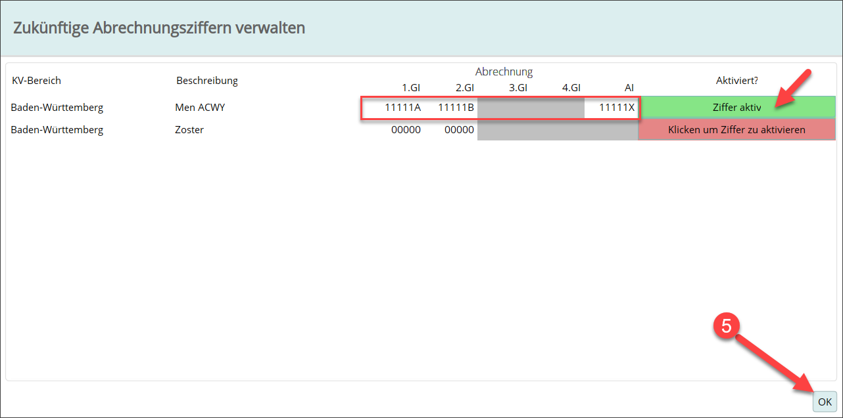Select the Zoster description cell
843x418 pixels.
coord(189,130)
